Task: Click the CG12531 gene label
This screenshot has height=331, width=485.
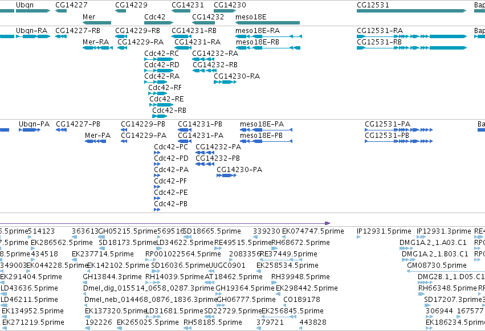Action: click(373, 5)
